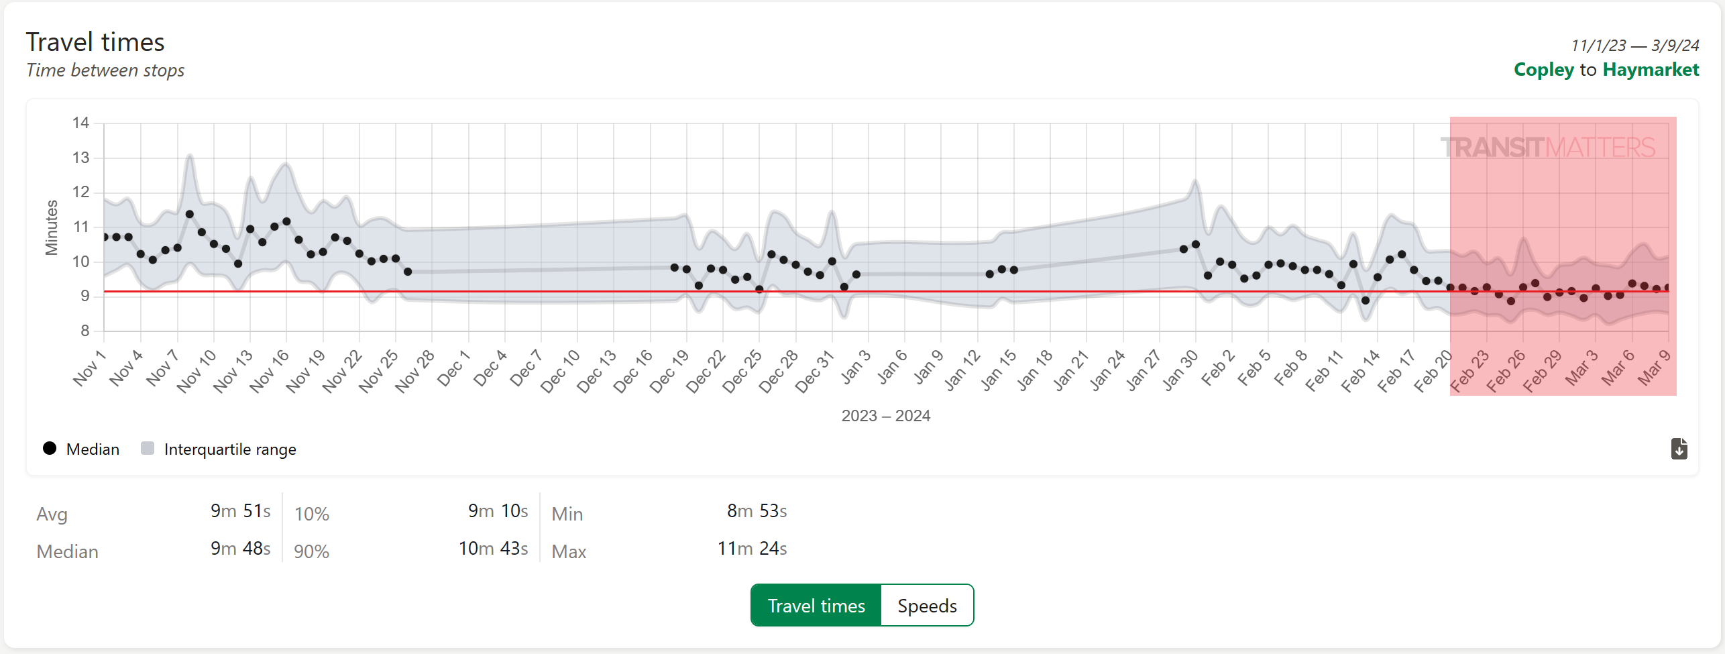This screenshot has width=1725, height=654.
Task: Toggle the Median legend label
Action: click(x=93, y=449)
